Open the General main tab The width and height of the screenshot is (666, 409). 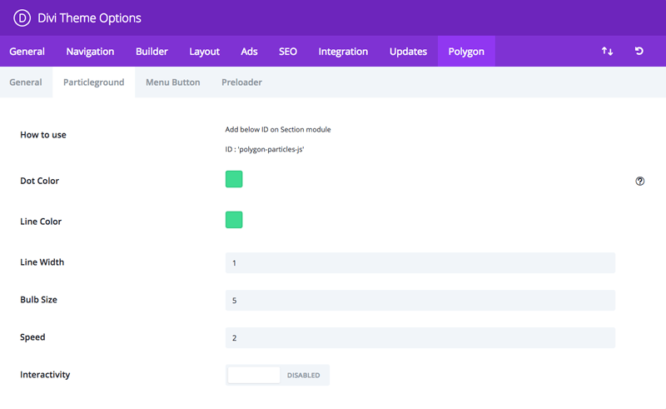click(27, 52)
